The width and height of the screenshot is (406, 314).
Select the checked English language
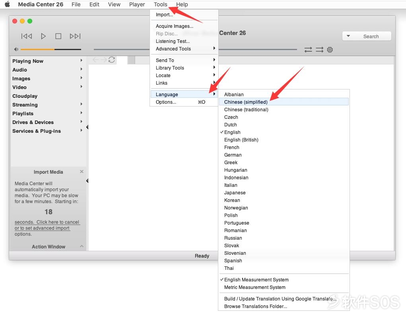284,132
